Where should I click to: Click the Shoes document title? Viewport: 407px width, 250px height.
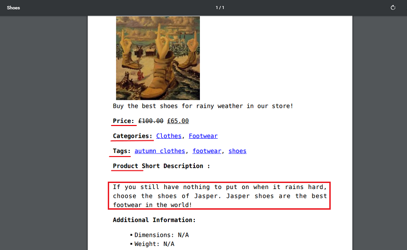click(13, 8)
